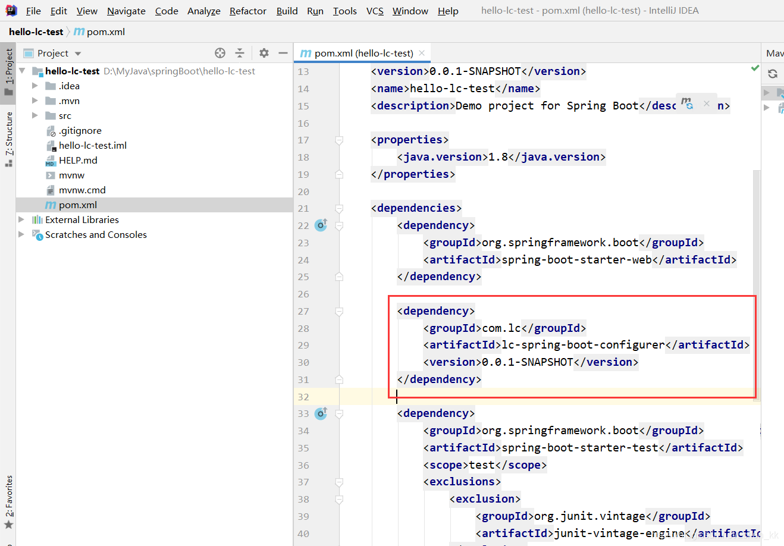Viewport: 784px width, 546px height.
Task: Click pom.xml breadcrumb in navigation bar
Action: coord(99,32)
